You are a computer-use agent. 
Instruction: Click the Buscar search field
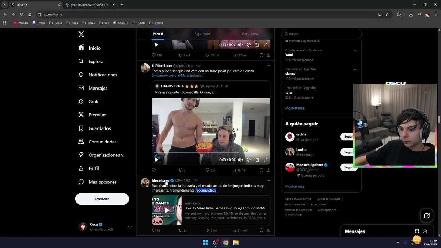[321, 34]
